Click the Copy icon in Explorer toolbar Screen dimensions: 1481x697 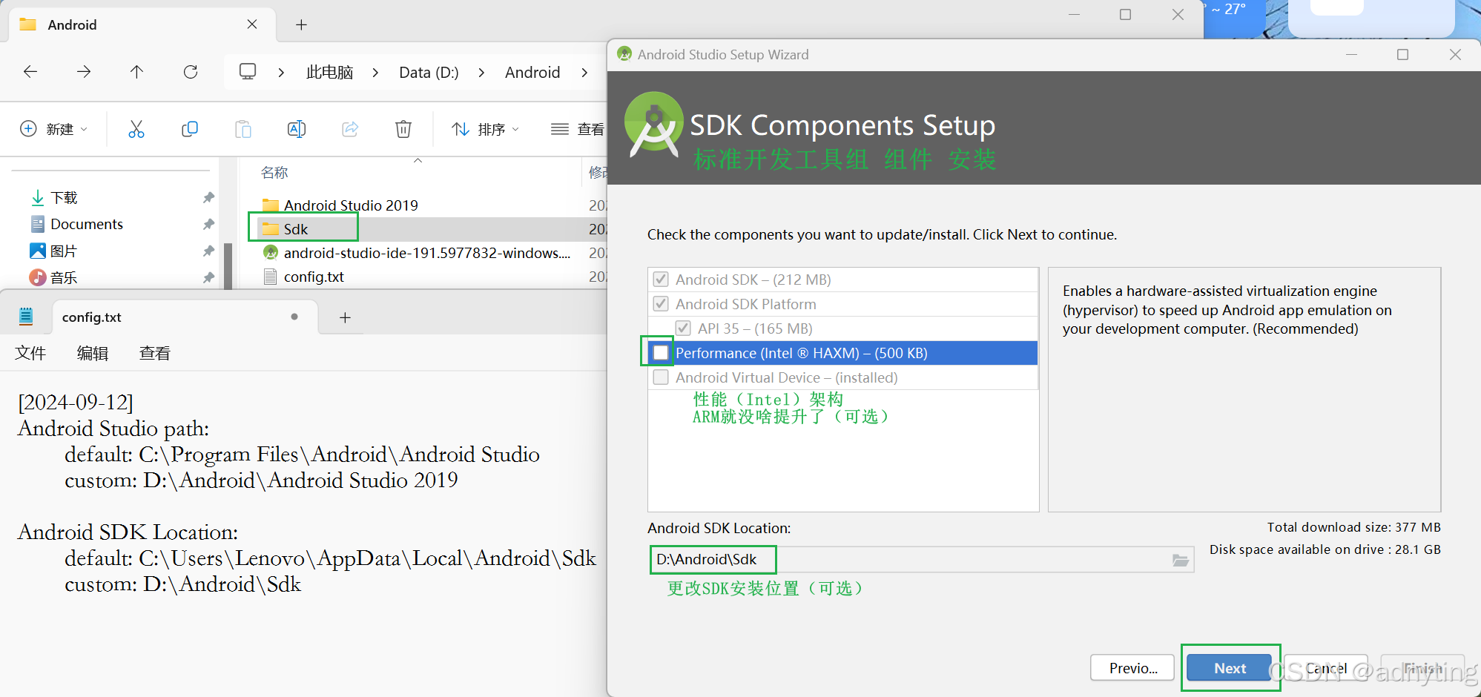[190, 129]
